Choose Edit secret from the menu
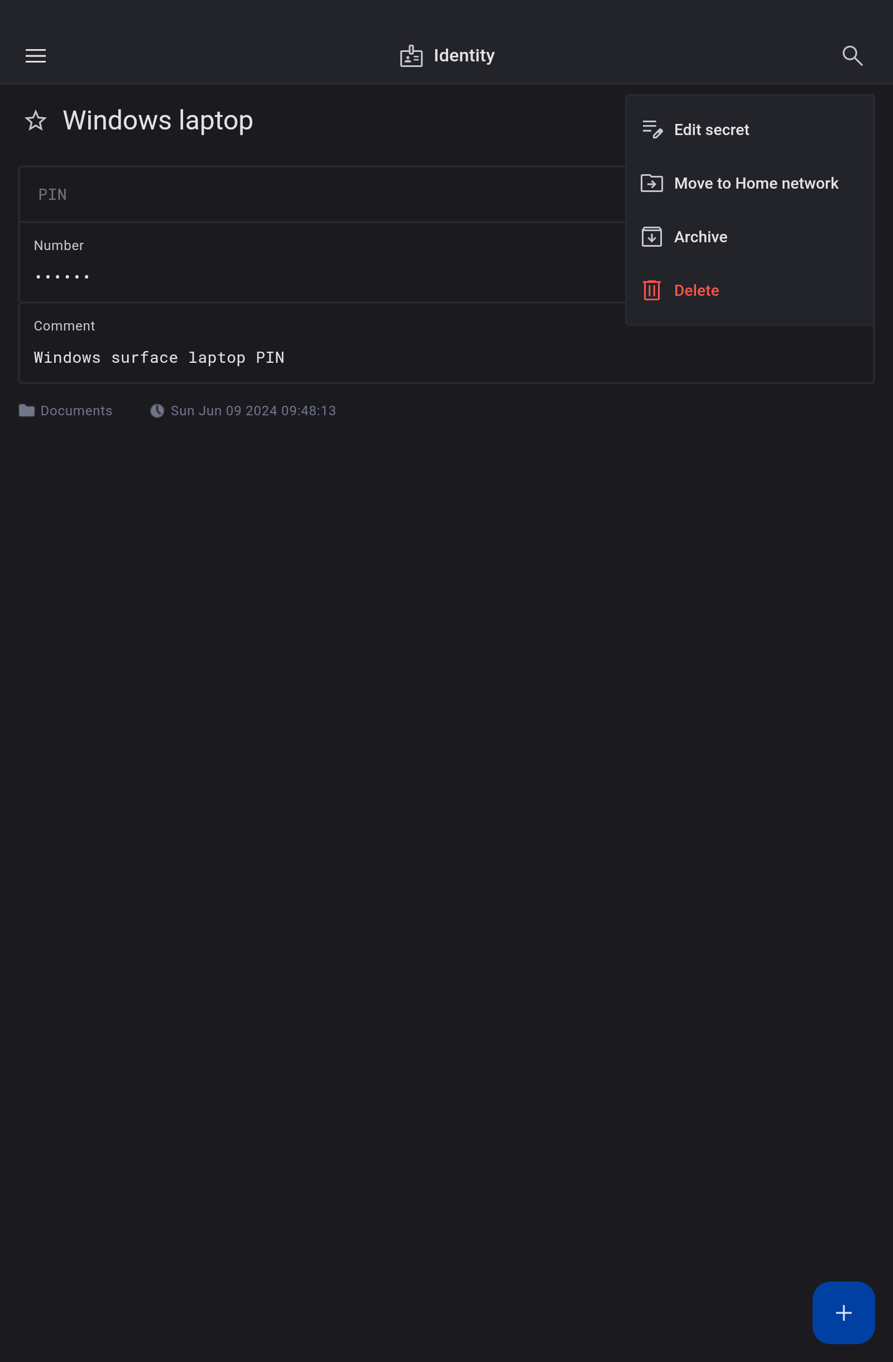893x1362 pixels. pos(711,130)
